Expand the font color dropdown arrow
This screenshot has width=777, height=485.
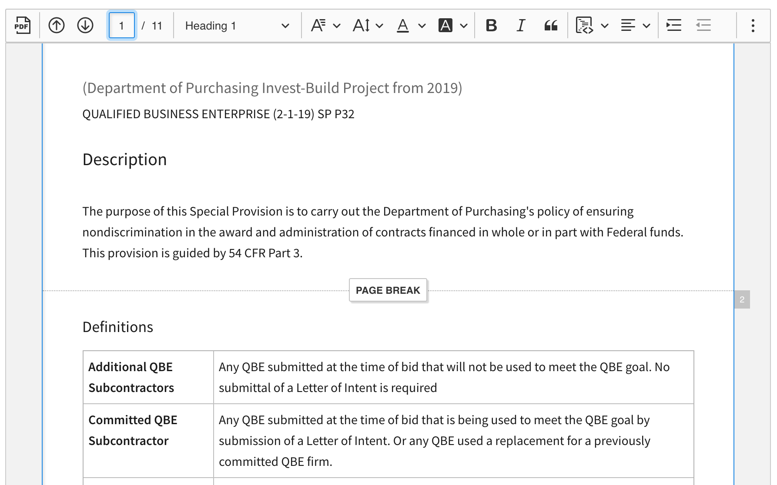[422, 26]
